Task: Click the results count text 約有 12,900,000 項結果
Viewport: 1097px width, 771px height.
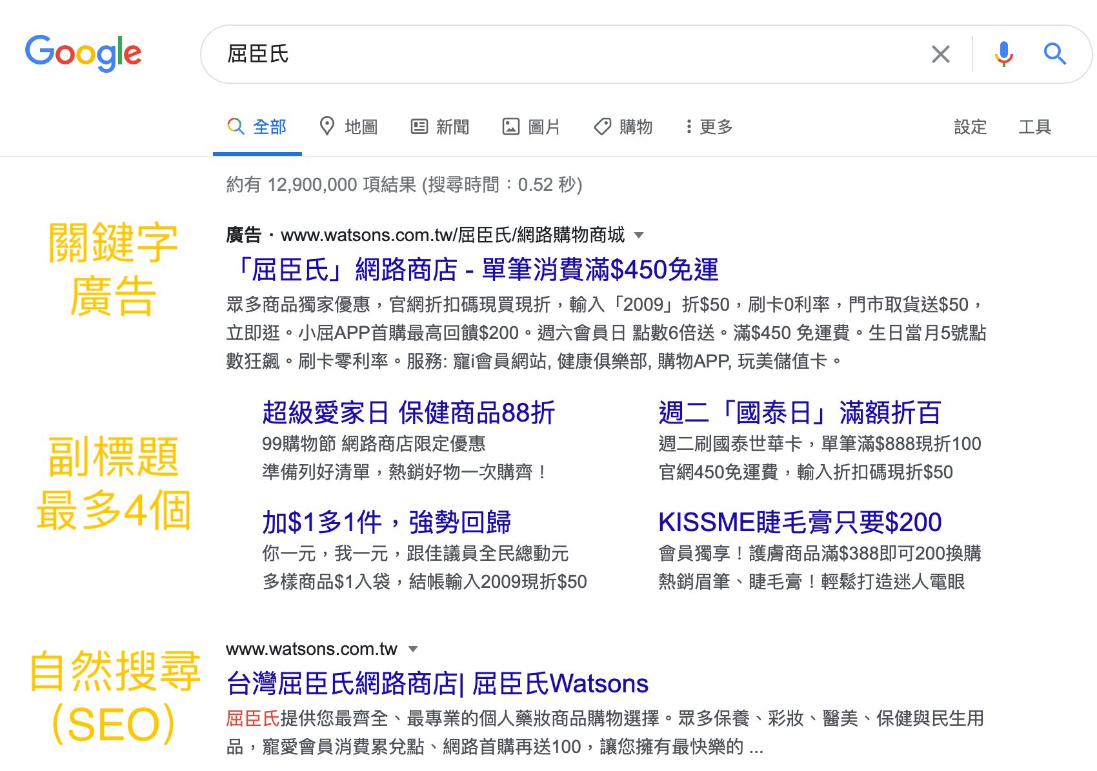Action: pos(321,185)
